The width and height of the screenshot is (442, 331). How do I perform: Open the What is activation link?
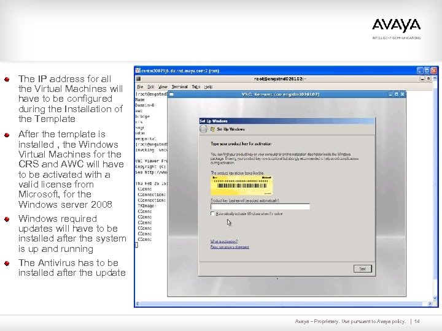(x=224, y=242)
